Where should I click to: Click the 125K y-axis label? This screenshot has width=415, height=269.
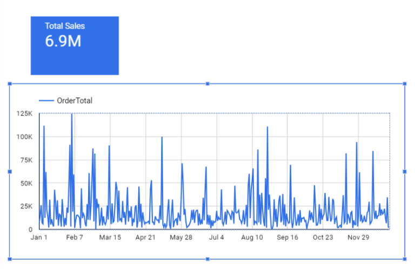24,113
